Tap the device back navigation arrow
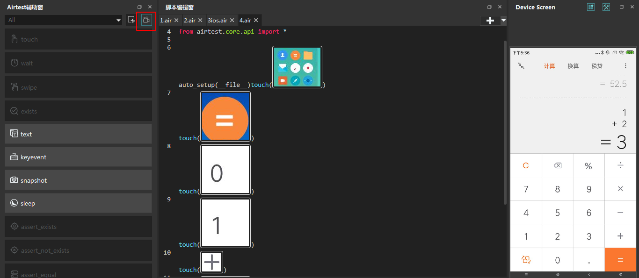Screen dimensions: 639x278 [x=588, y=274]
